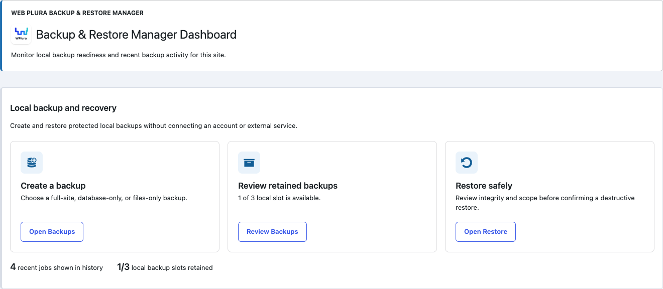Click the 'Review integrity and scope' description

(545, 203)
